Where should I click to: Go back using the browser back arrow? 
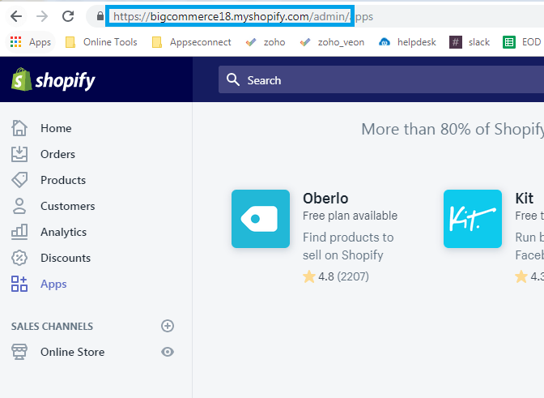[x=16, y=16]
